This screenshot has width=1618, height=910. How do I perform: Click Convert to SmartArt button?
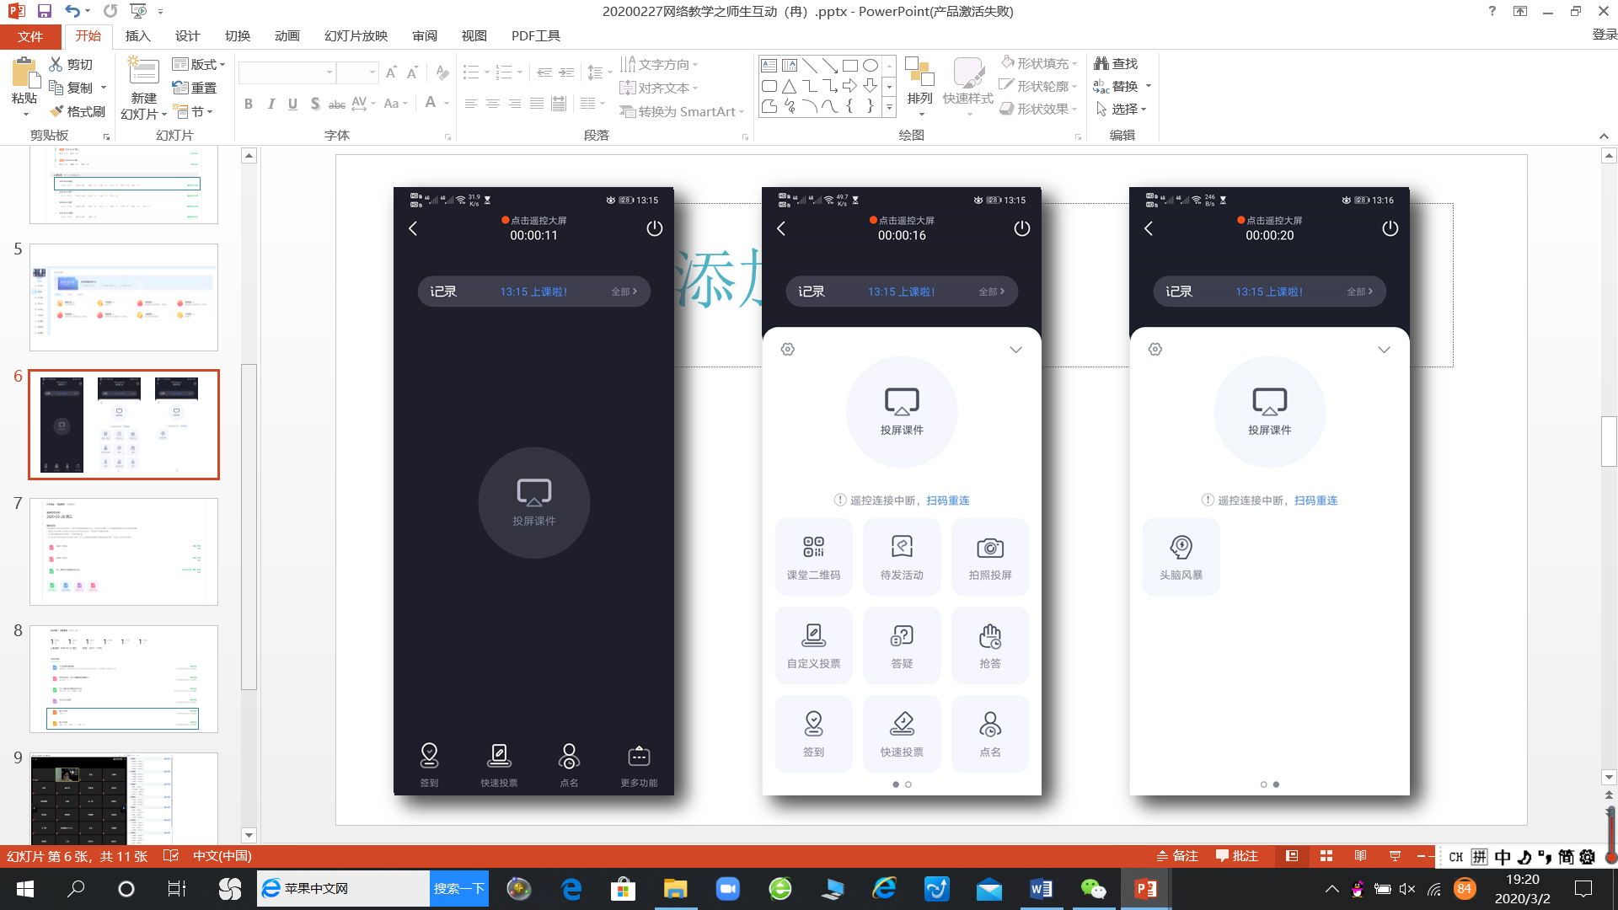681,111
